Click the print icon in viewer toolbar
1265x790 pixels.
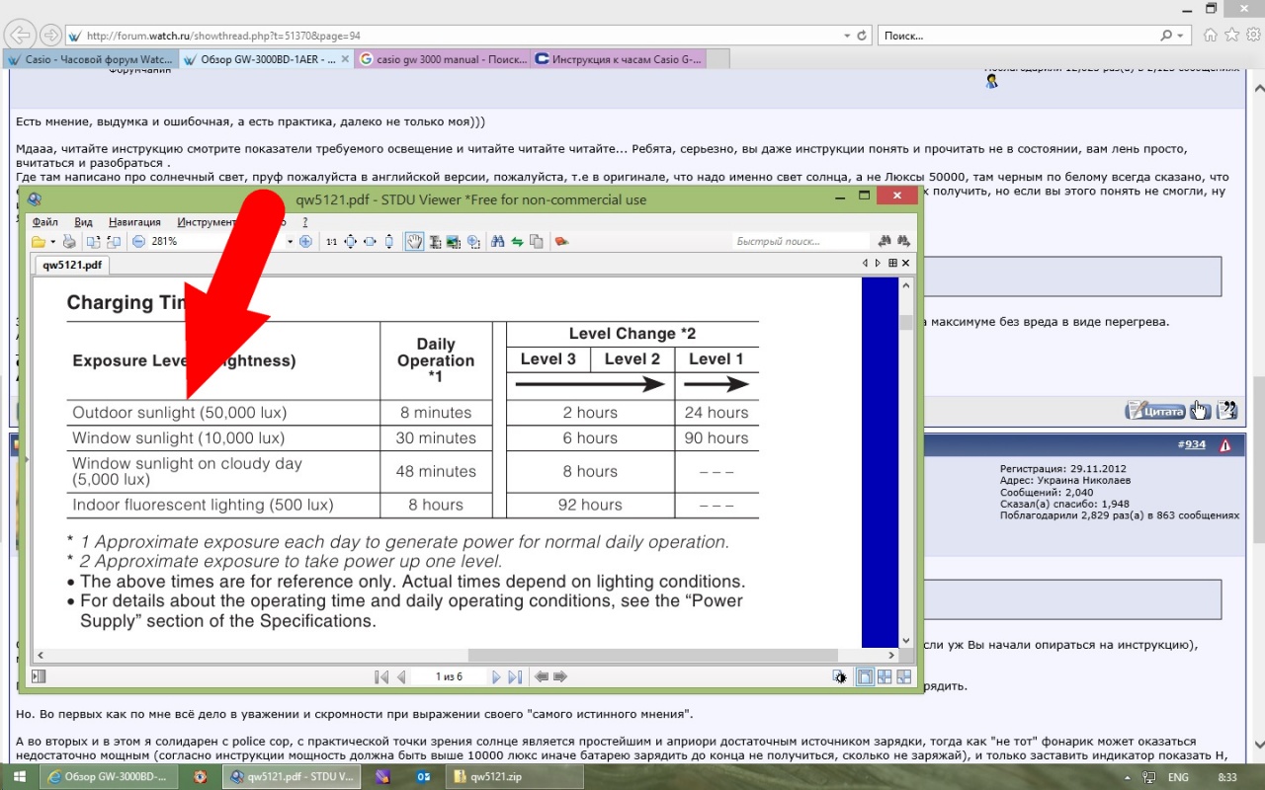(69, 241)
